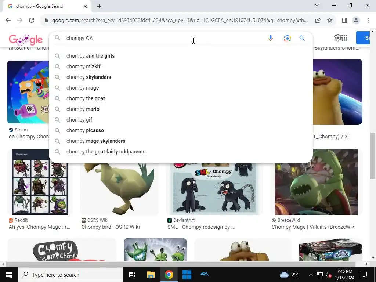Open a new browser tab
The height and width of the screenshot is (282, 376).
click(99, 6)
